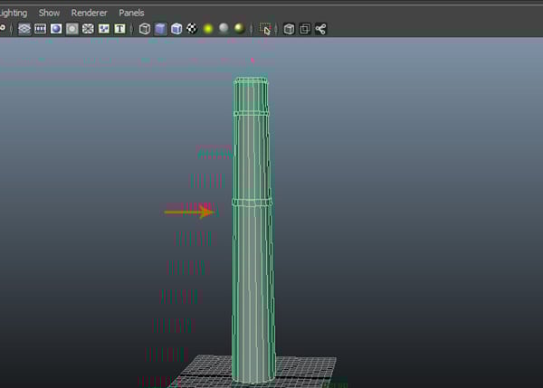
Task: Click the Isolate Select icon
Action: pyautogui.click(x=265, y=29)
